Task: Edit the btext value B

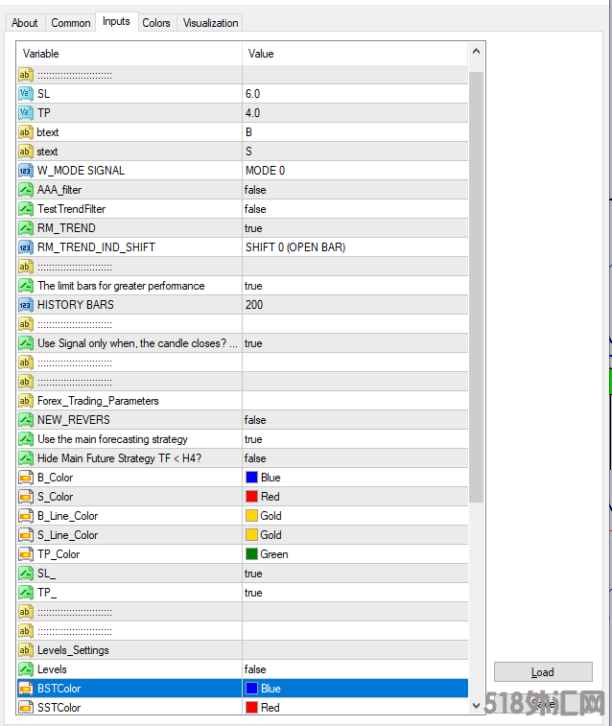Action: [355, 132]
